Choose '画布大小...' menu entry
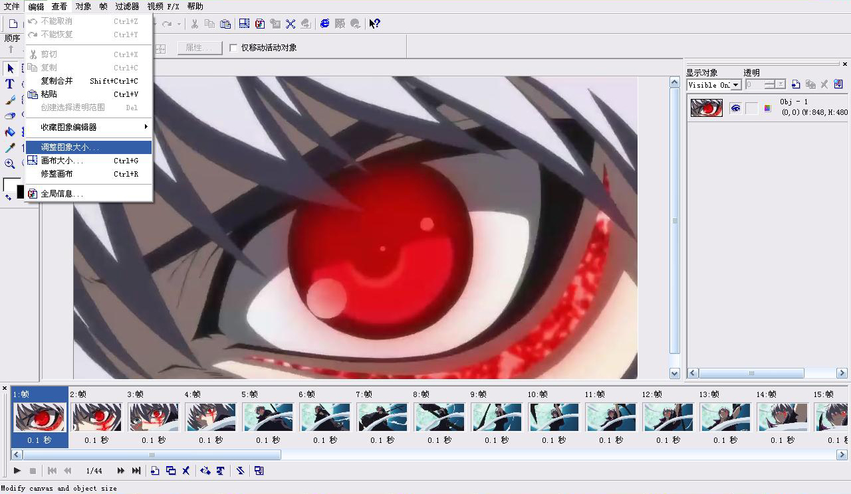This screenshot has width=851, height=494. click(x=88, y=161)
